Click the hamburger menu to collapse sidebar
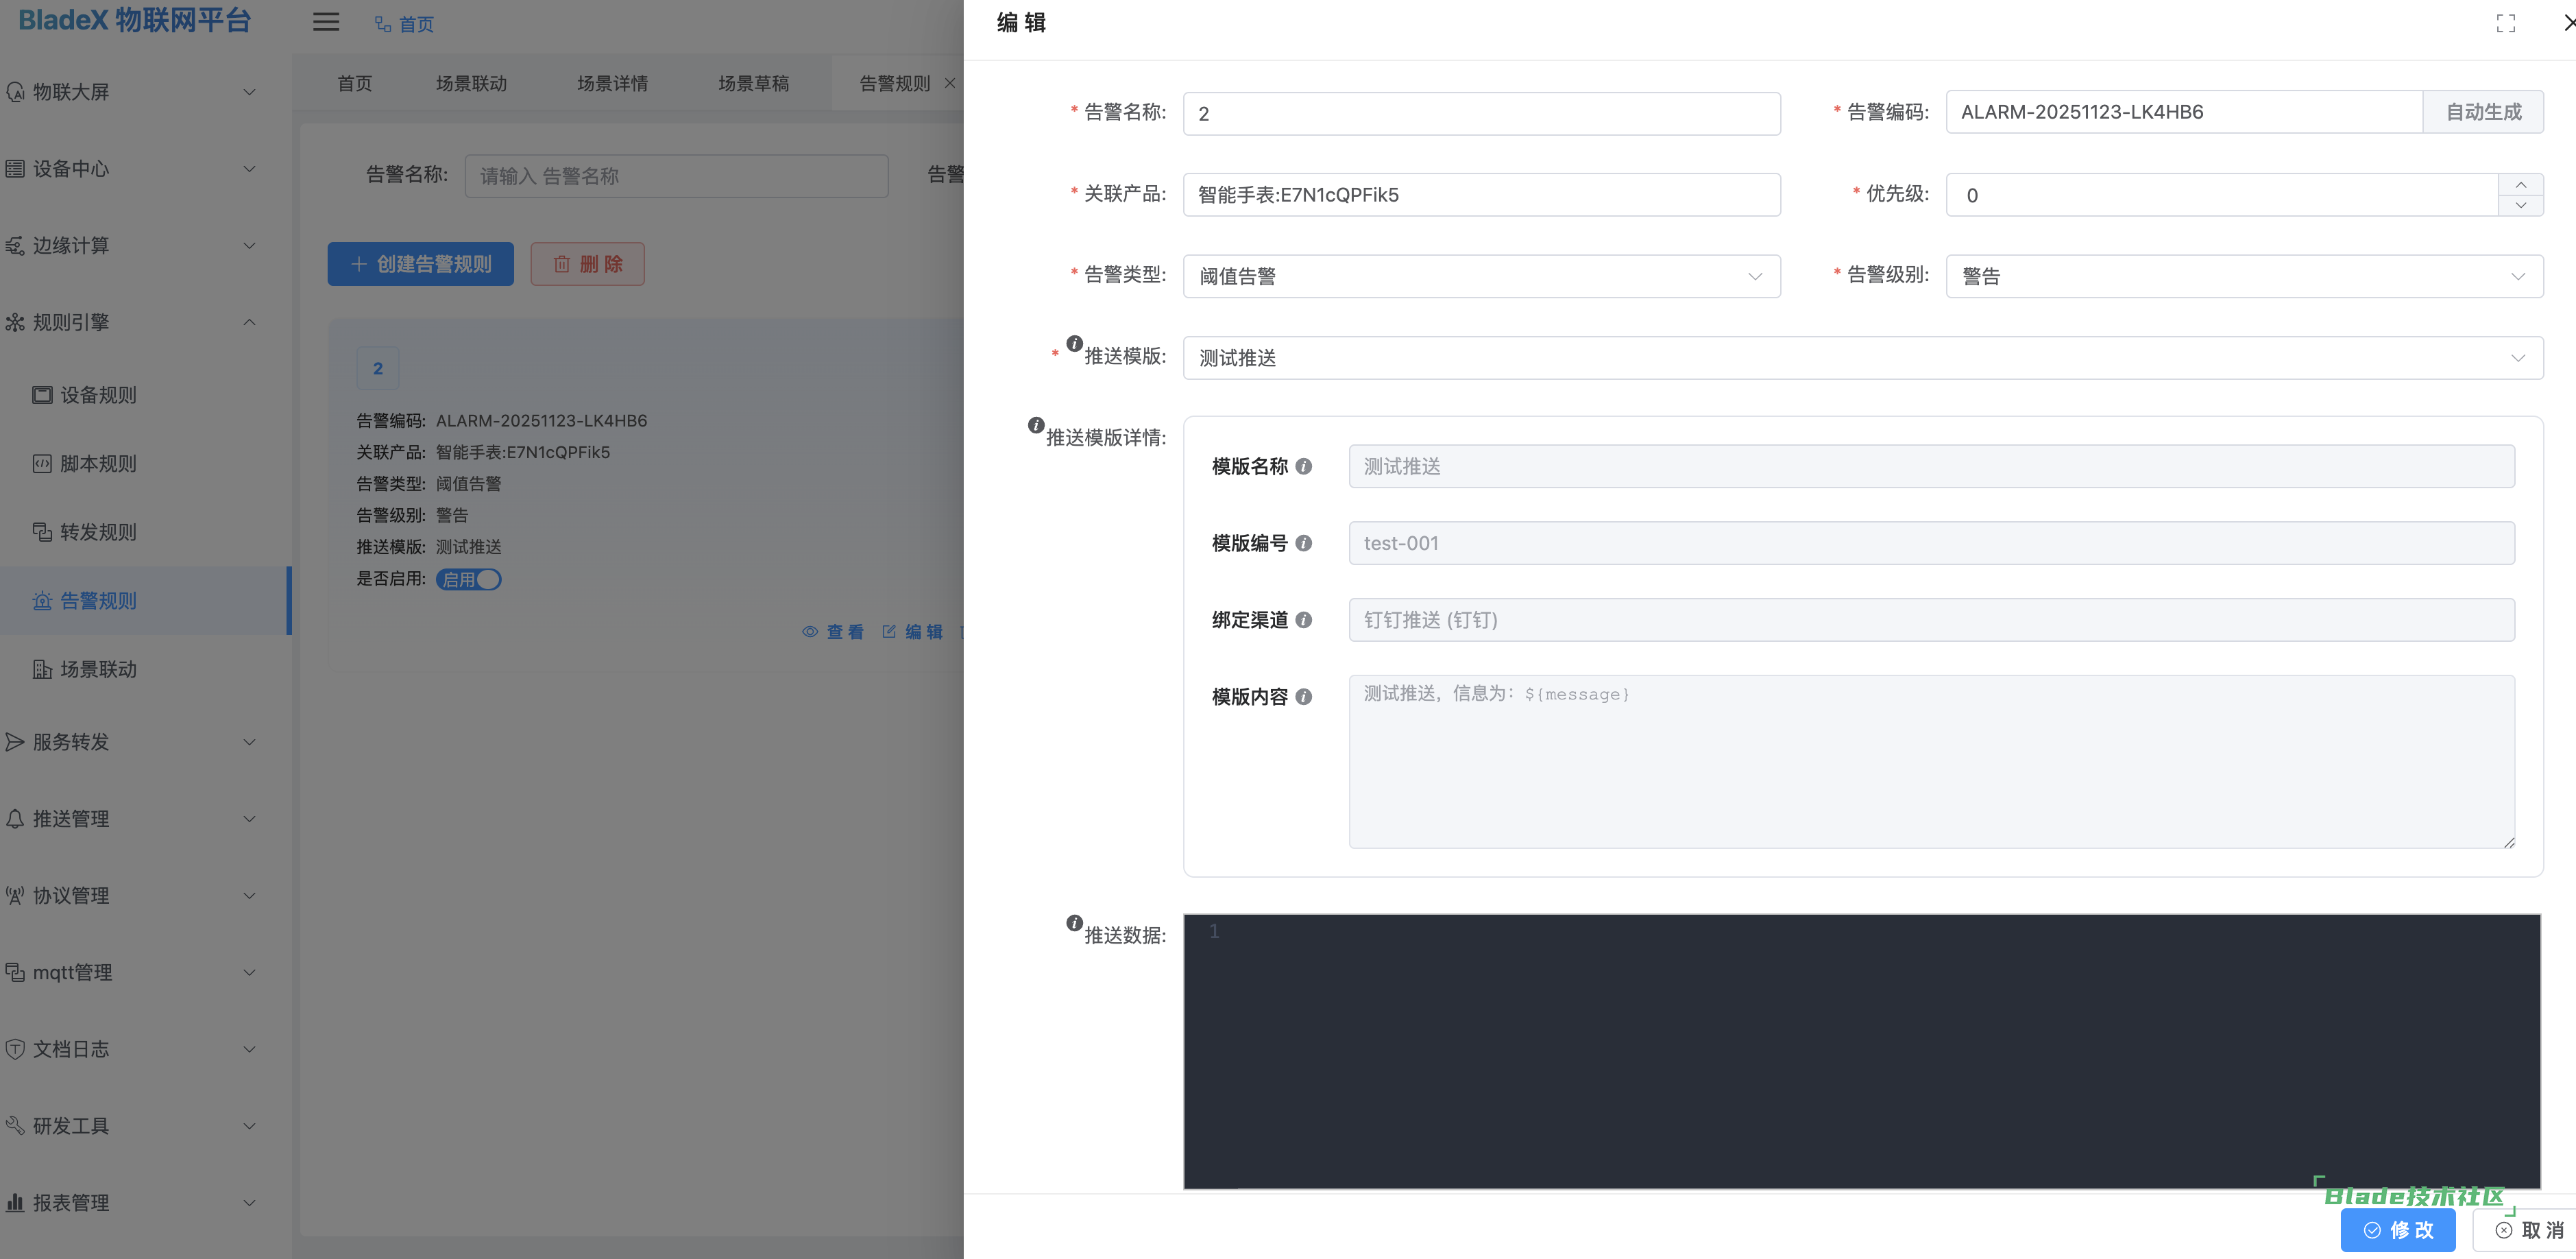 (325, 22)
